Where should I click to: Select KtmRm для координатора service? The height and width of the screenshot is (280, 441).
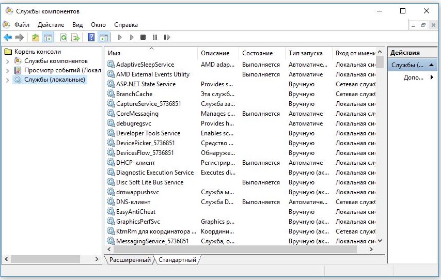pyautogui.click(x=156, y=231)
